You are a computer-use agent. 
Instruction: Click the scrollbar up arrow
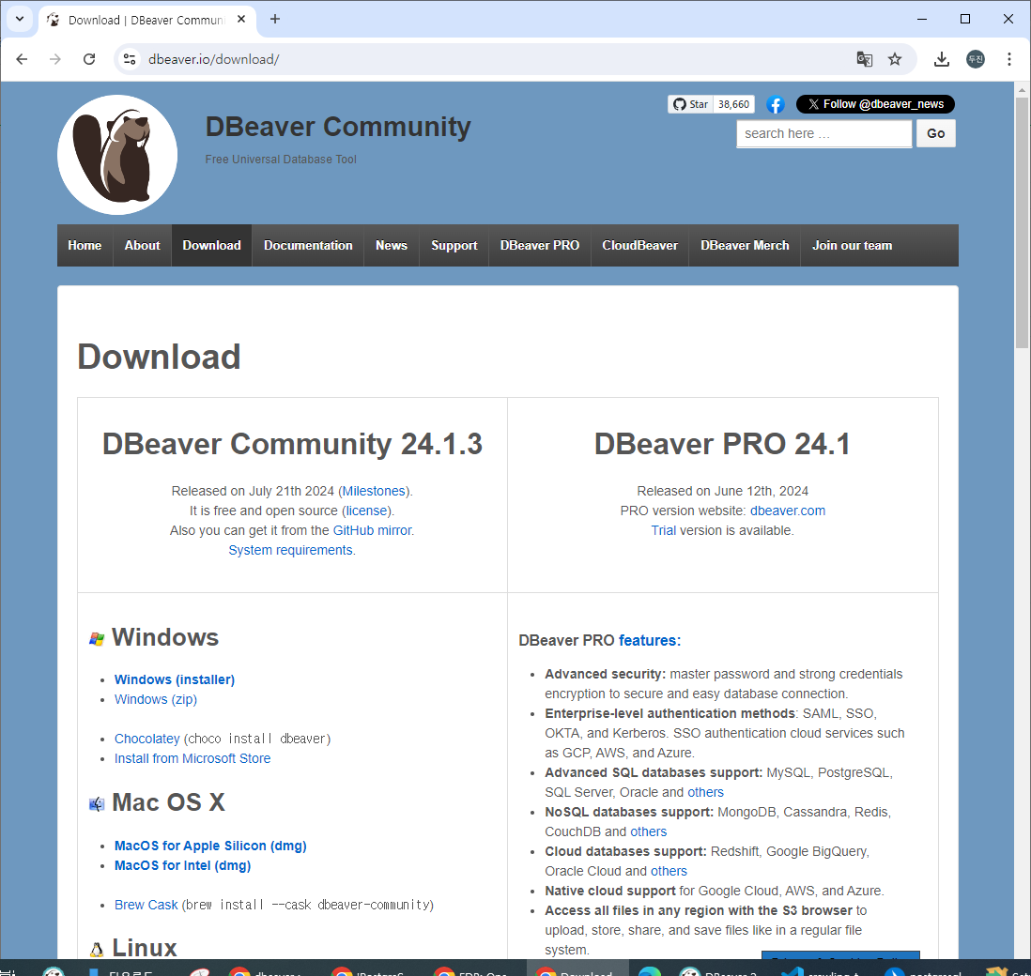pyautogui.click(x=1022, y=89)
